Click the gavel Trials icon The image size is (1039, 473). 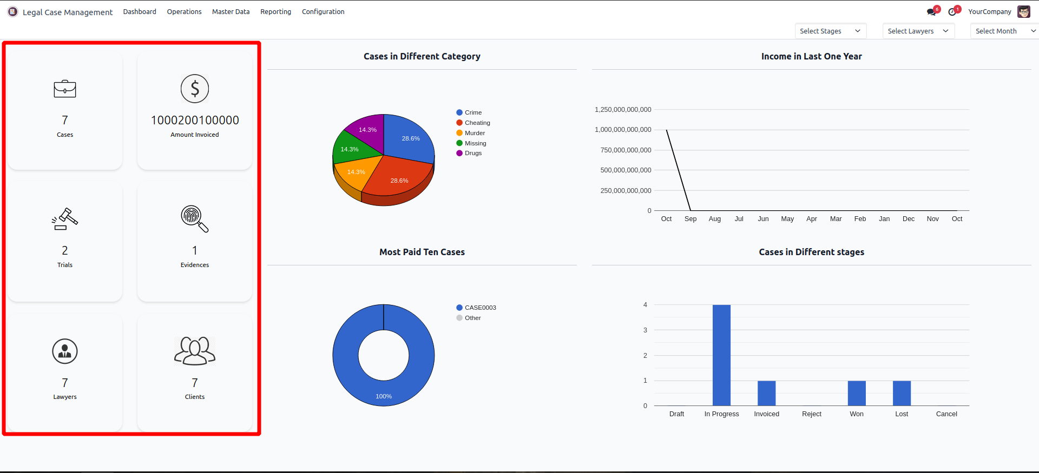(x=65, y=219)
